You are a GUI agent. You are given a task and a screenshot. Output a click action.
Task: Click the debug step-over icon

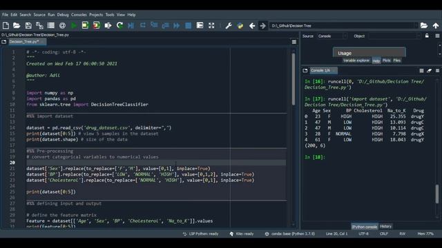pyautogui.click(x=143, y=25)
